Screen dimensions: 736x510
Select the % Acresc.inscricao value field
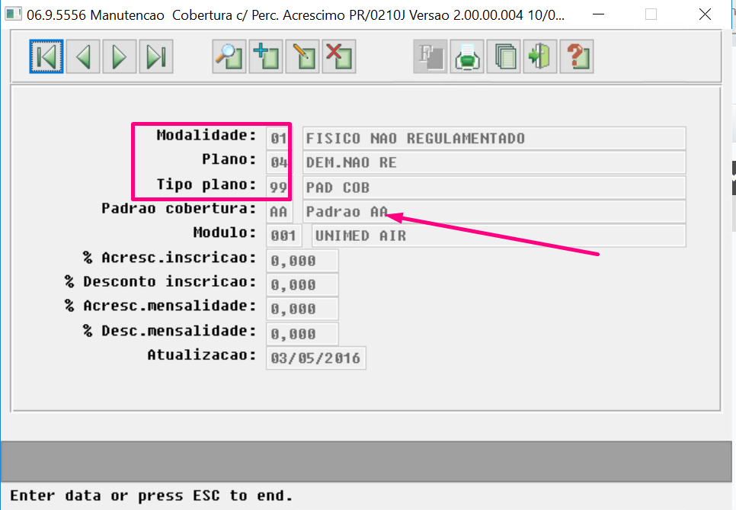[302, 261]
